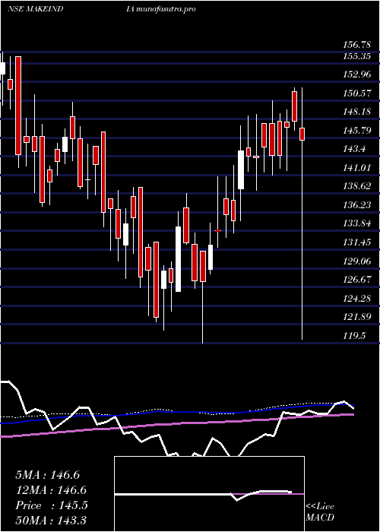Click inside the MACD inset panel

[x=209, y=494]
